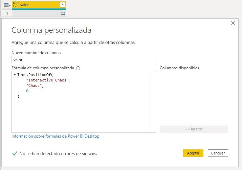
Task: Click the Cancelar button
Action: 218,153
